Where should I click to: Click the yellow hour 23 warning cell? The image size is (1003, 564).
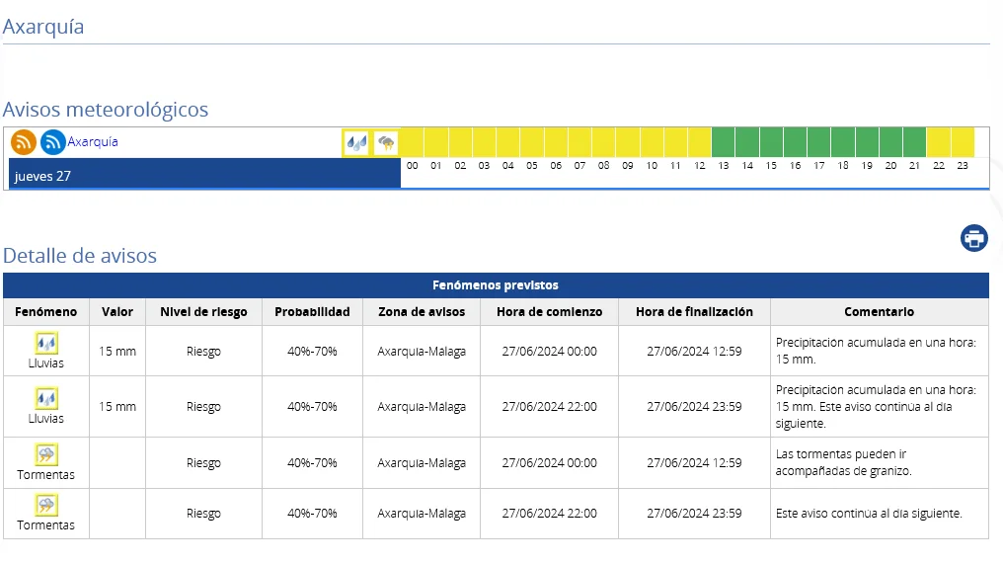[963, 142]
